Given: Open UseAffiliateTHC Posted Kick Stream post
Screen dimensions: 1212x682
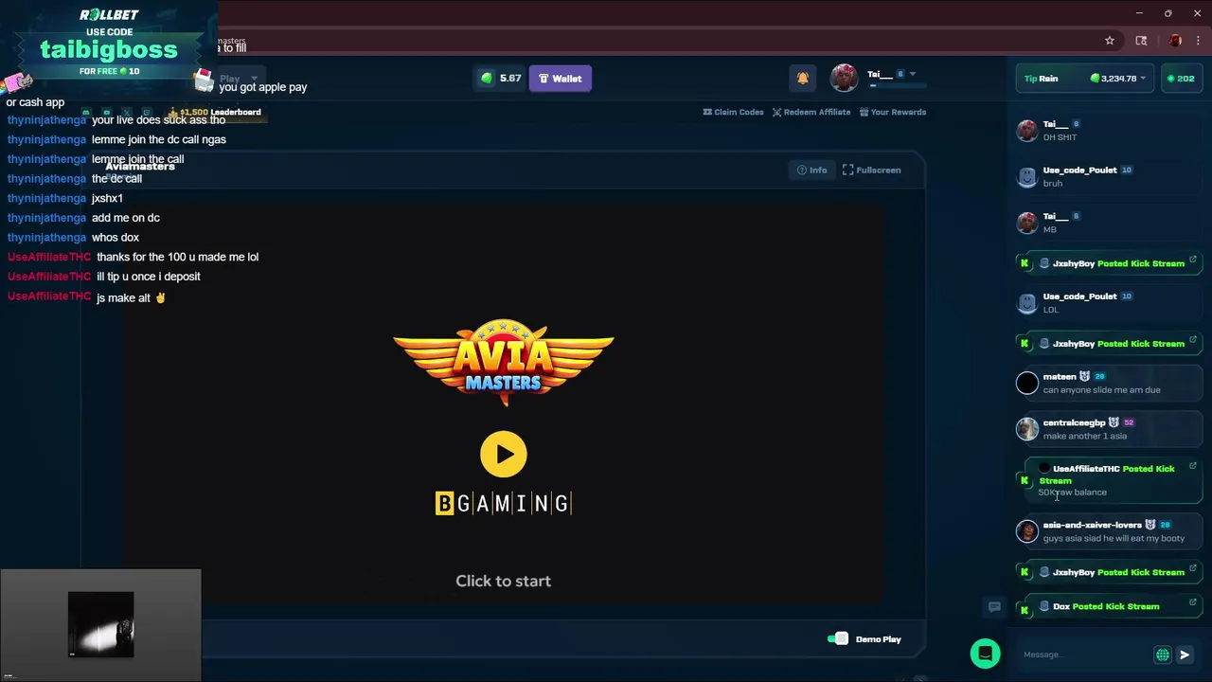Looking at the screenshot, I should coord(1109,480).
